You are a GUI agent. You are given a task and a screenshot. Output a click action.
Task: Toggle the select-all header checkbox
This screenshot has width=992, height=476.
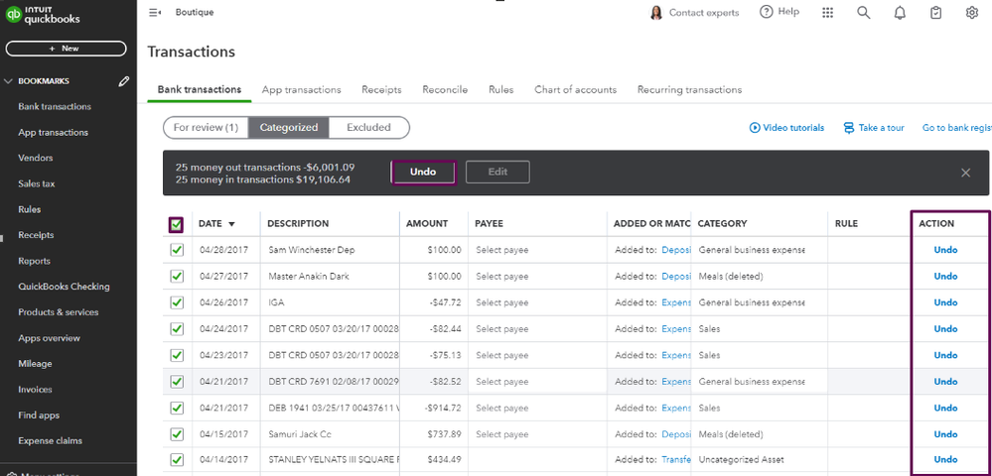point(177,224)
